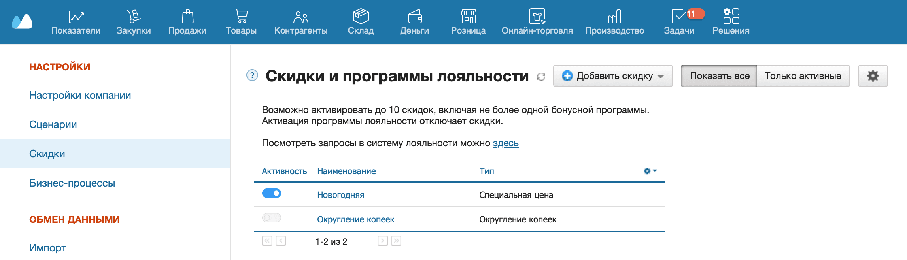907x260 pixels.
Task: Click the Показатели menu label
Action: 76,30
